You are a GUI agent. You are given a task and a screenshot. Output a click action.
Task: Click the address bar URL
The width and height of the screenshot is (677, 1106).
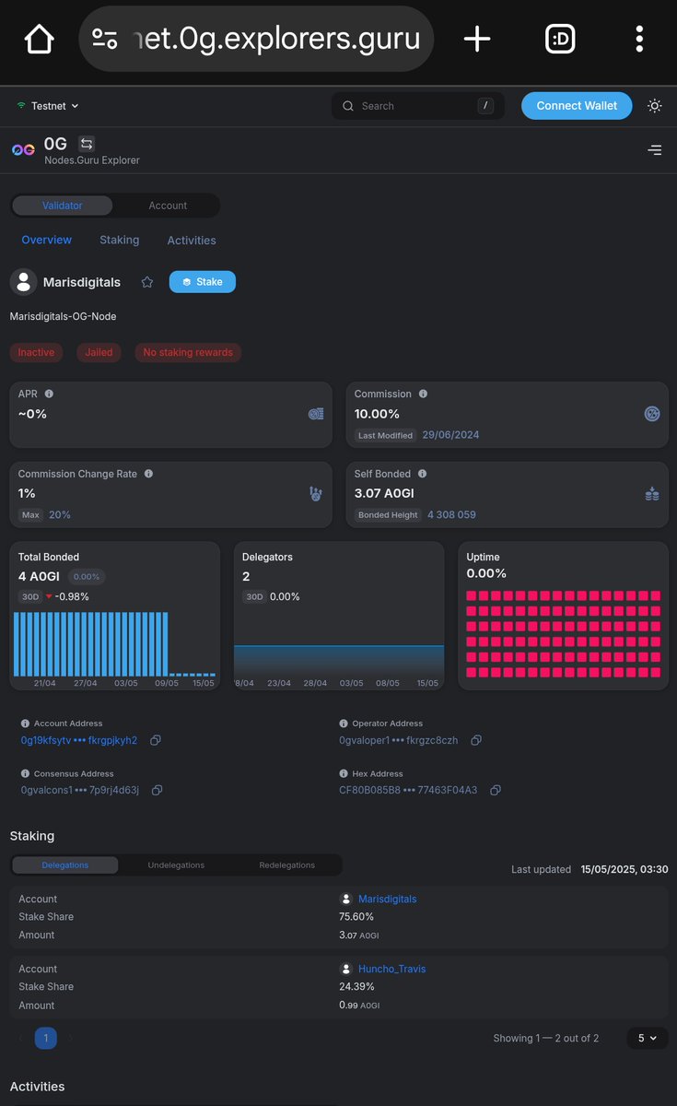tap(276, 39)
